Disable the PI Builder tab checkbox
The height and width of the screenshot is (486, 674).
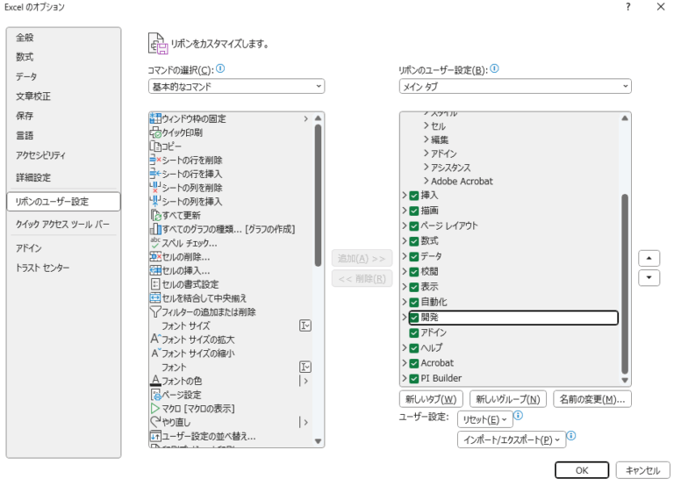414,378
